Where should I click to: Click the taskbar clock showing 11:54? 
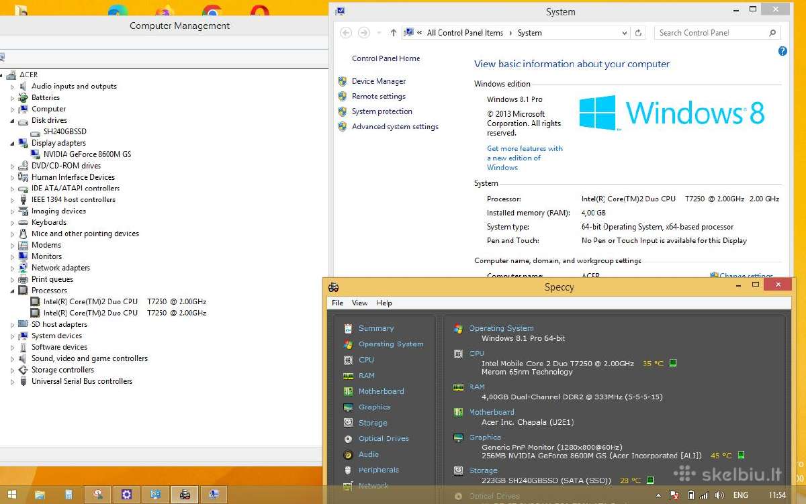coord(777,495)
